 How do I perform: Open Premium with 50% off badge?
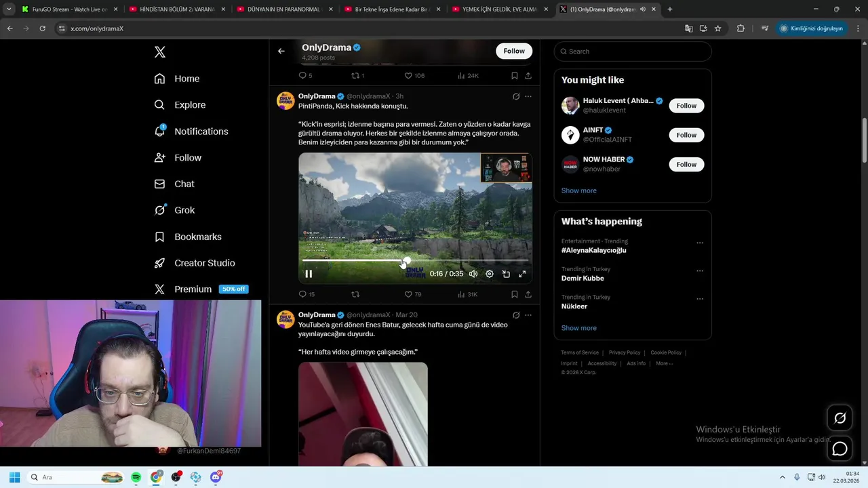[201, 289]
